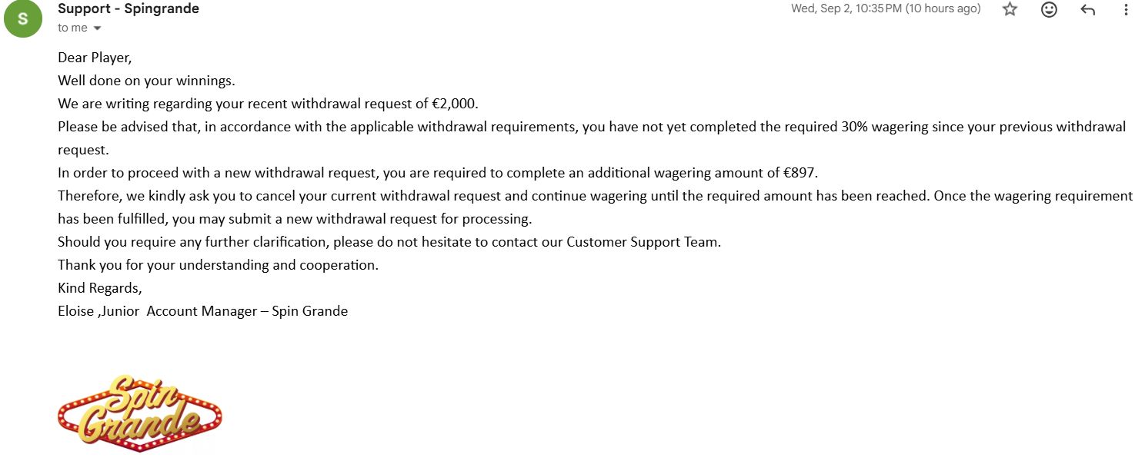Open the three-dot more options menu

[1127, 10]
